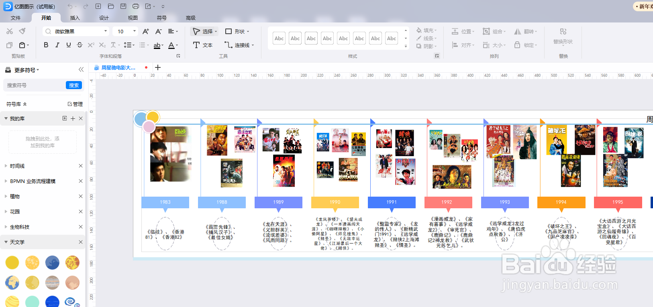The image size is (653, 307).
Task: Switch to the 设计 ribbon tab
Action: 104,18
